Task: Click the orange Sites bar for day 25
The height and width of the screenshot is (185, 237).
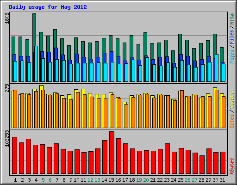Action: [182, 109]
